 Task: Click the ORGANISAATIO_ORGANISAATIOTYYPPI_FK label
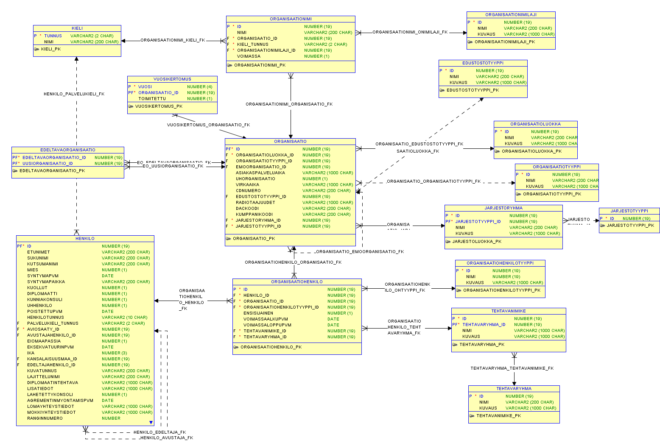(x=433, y=181)
